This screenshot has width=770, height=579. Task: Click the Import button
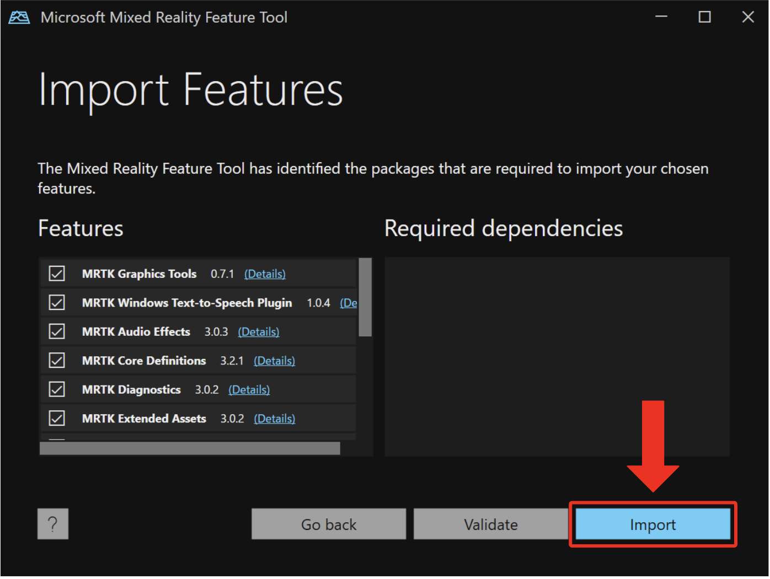click(x=653, y=524)
